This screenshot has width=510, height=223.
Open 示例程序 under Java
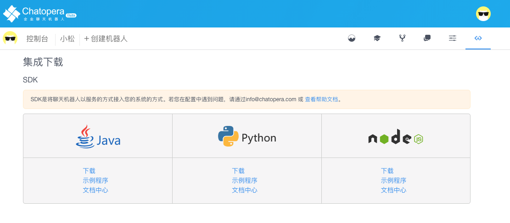click(95, 180)
